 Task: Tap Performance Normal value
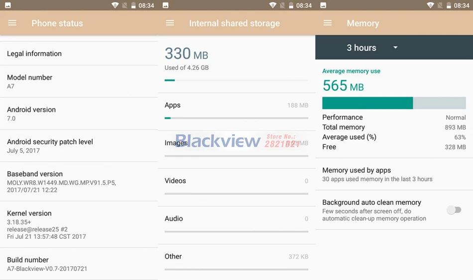pos(456,118)
